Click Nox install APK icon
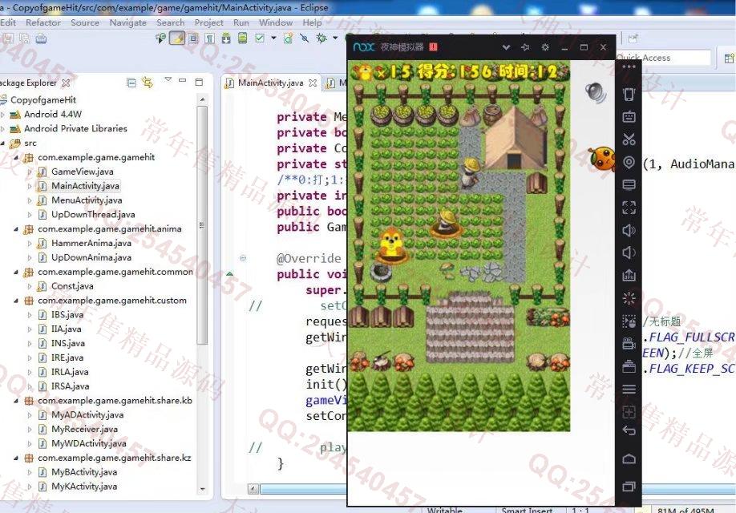736x513 pixels. coord(629,276)
